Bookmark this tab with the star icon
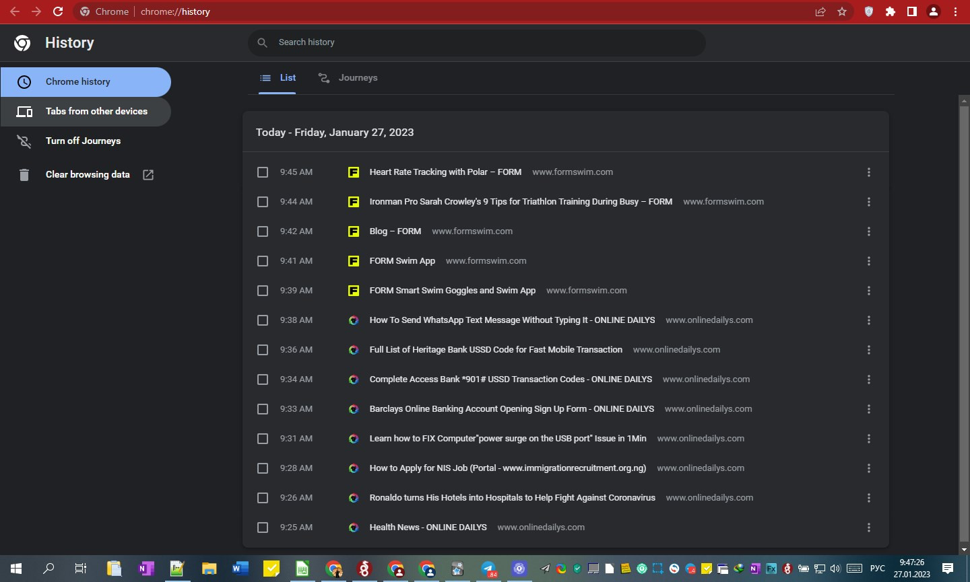Image resolution: width=970 pixels, height=582 pixels. (x=842, y=11)
